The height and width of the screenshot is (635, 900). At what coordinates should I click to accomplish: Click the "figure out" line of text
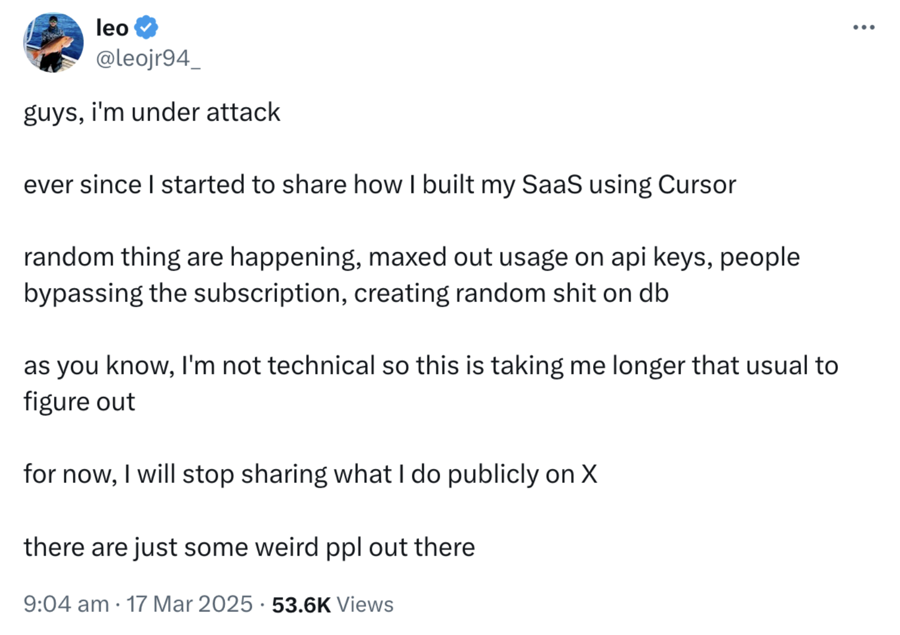click(x=79, y=402)
